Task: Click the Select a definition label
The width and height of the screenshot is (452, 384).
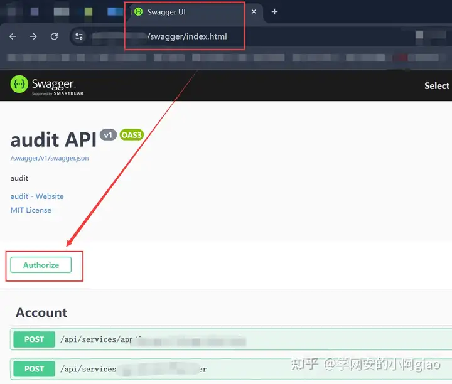Action: tap(437, 85)
